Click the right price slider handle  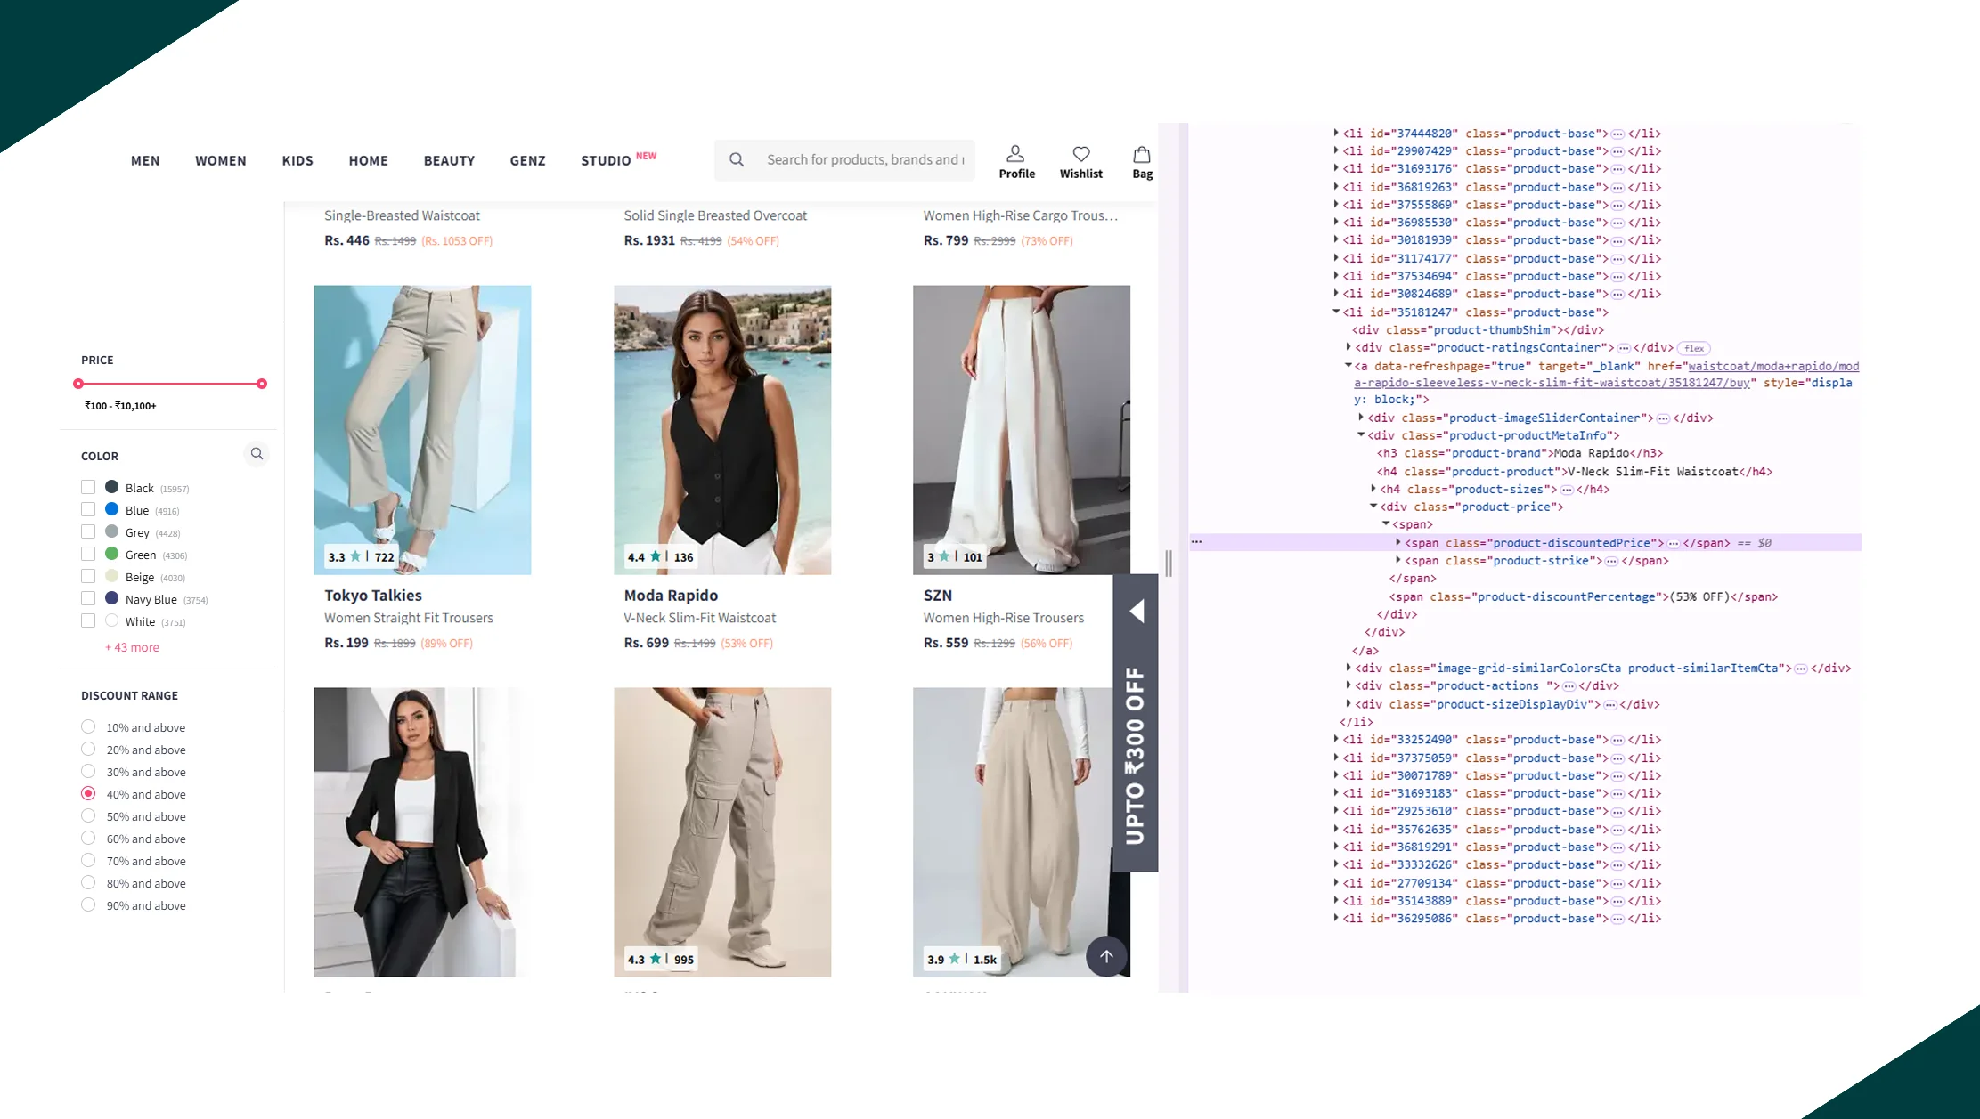click(x=262, y=384)
